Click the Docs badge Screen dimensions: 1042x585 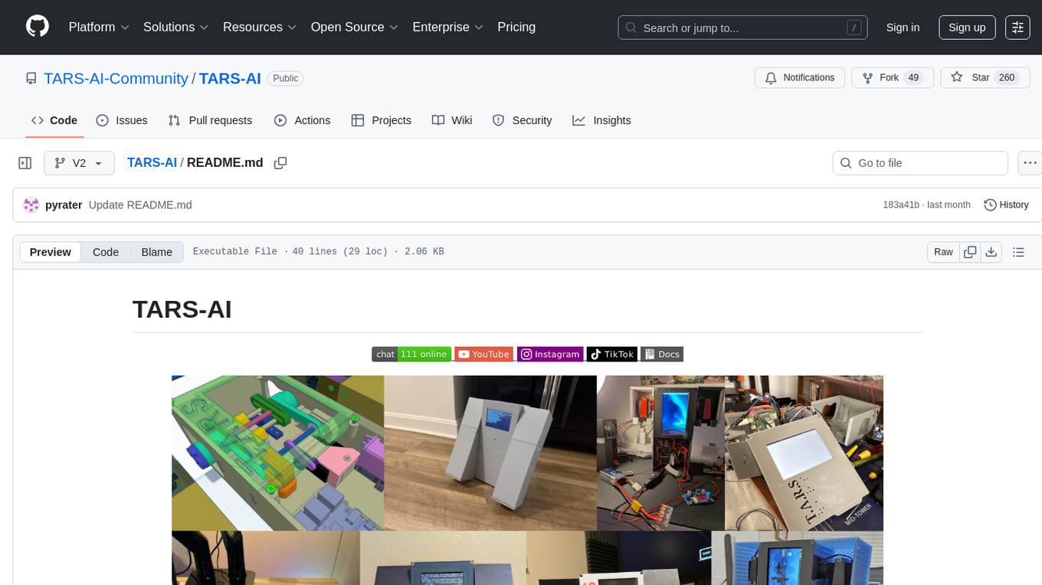pos(661,354)
